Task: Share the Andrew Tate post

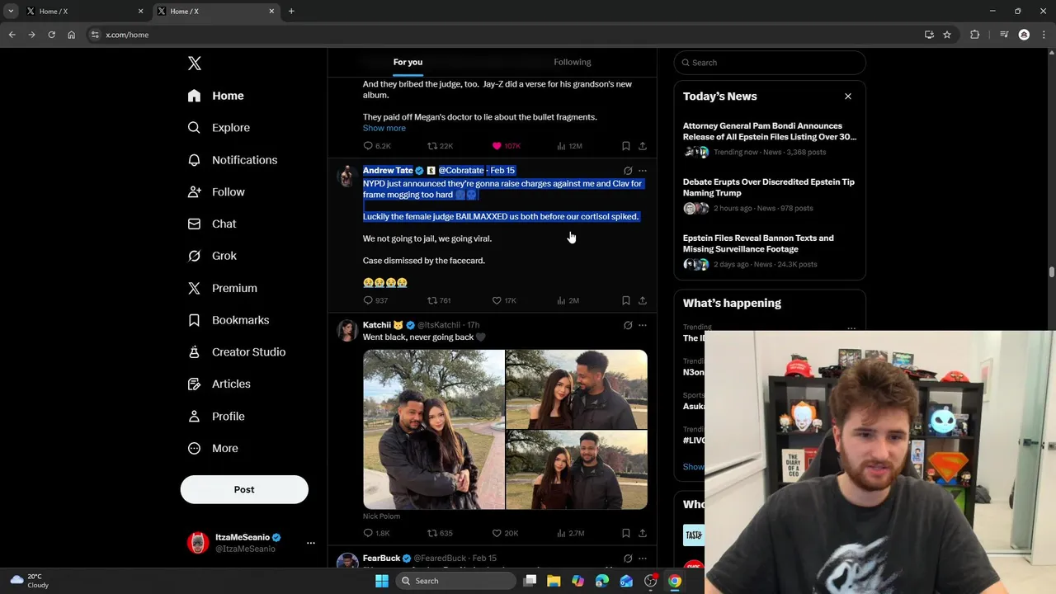Action: 643,300
